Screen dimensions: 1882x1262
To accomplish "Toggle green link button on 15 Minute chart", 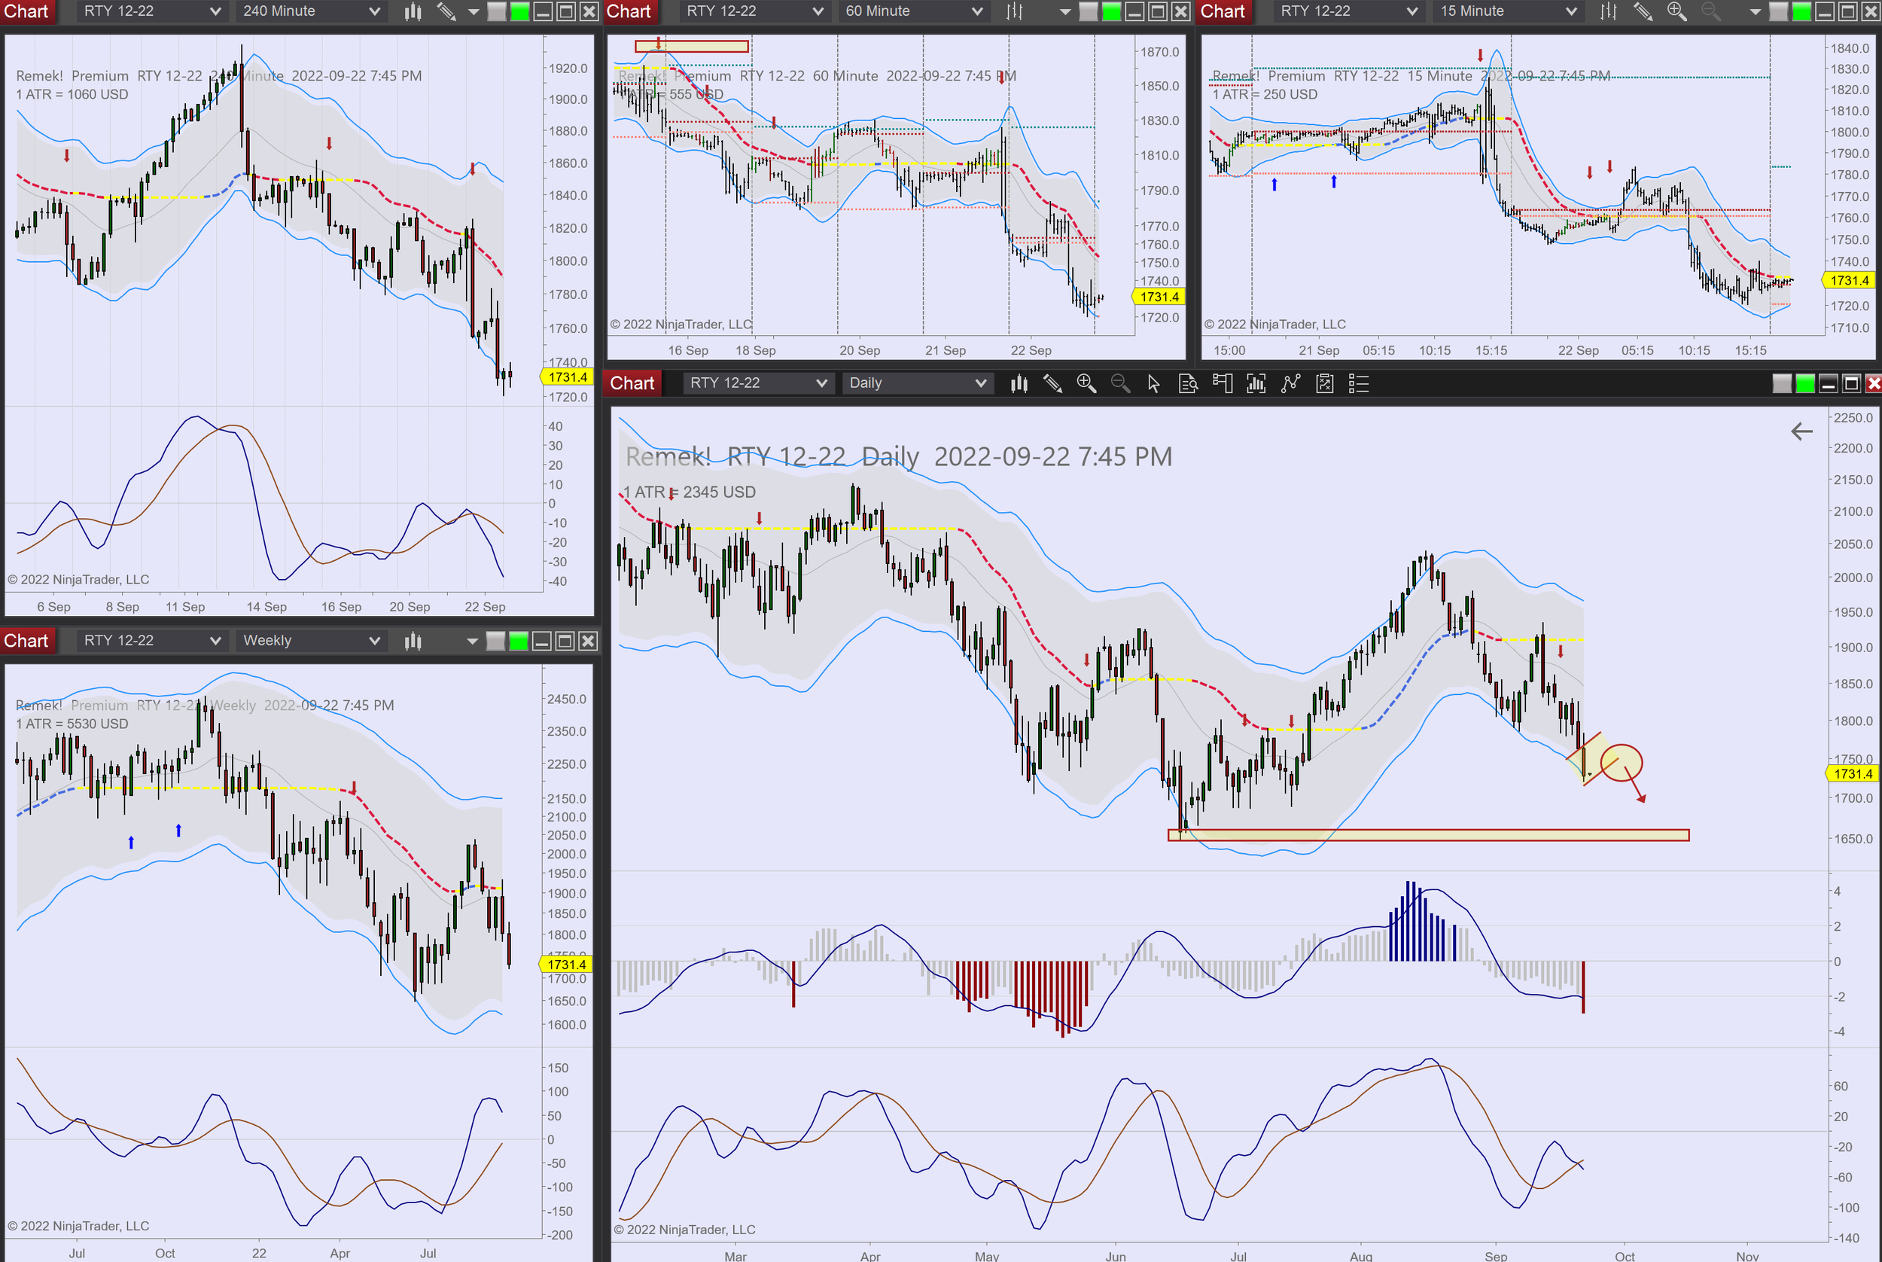I will tap(1801, 11).
